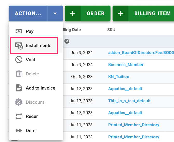The image size is (174, 142).
Task: Choose Add to Invoice menu entry
Action: (x=41, y=88)
